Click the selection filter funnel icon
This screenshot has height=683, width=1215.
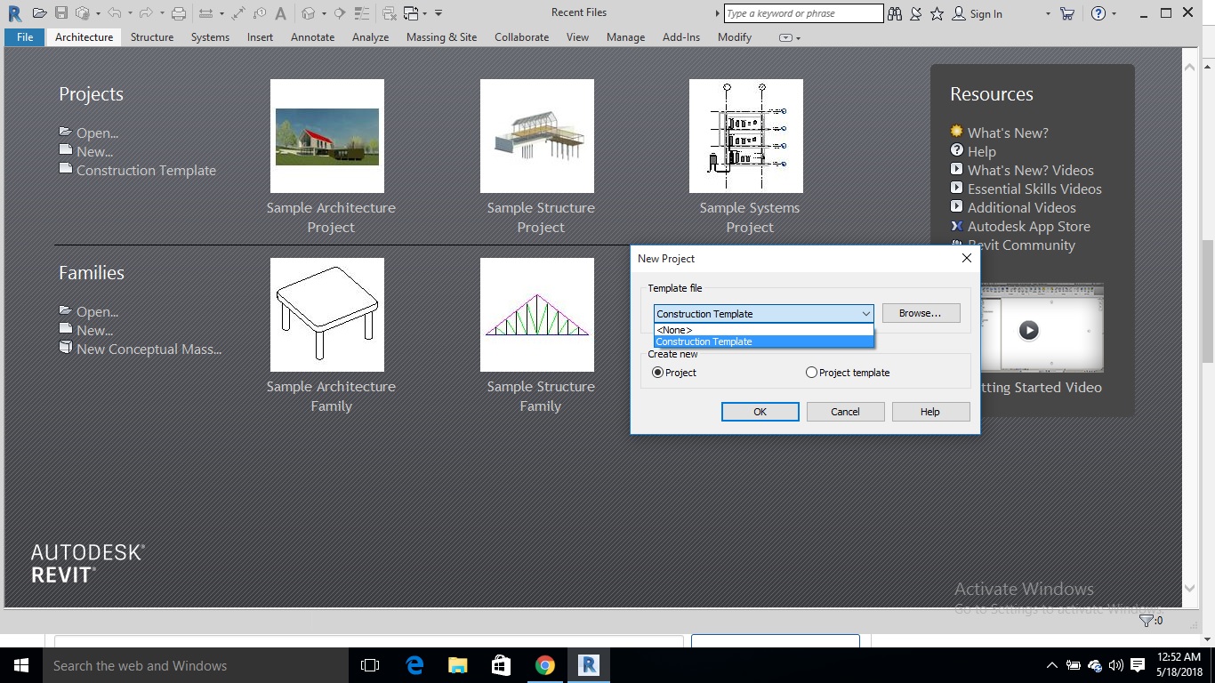(1147, 620)
